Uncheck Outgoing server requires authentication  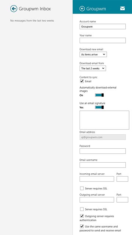(82, 216)
